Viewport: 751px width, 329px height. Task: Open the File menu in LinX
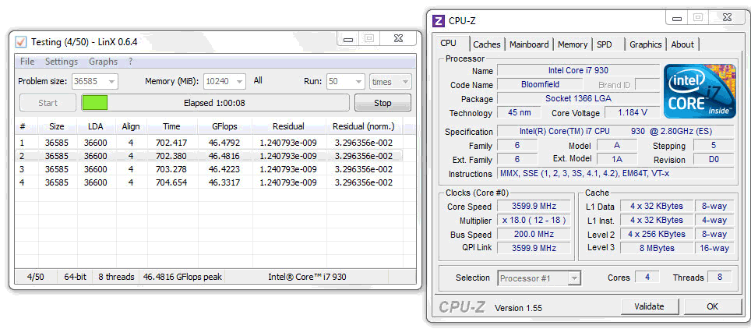click(27, 62)
